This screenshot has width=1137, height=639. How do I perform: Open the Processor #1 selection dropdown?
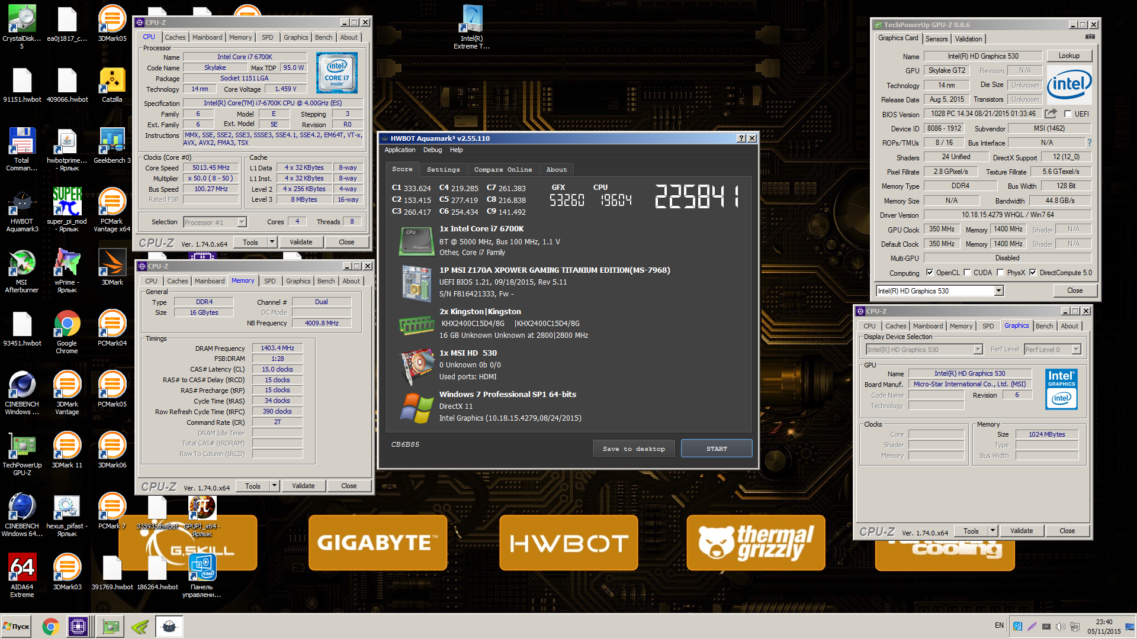[242, 222]
